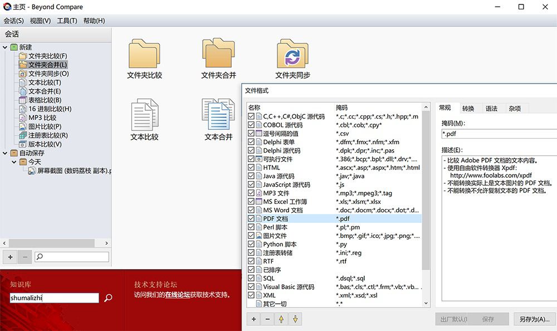Move file format up with yellow arrow
This screenshot has height=331, width=557.
281,319
